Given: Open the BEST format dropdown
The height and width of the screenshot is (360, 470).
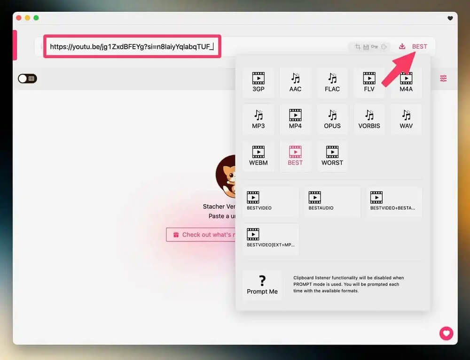Looking at the screenshot, I should click(419, 46).
